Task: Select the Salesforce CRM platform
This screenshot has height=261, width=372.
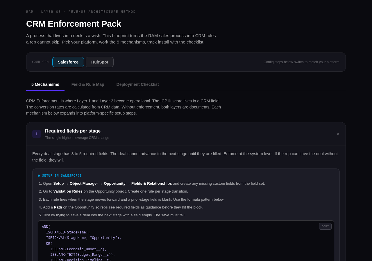Action: (68, 62)
